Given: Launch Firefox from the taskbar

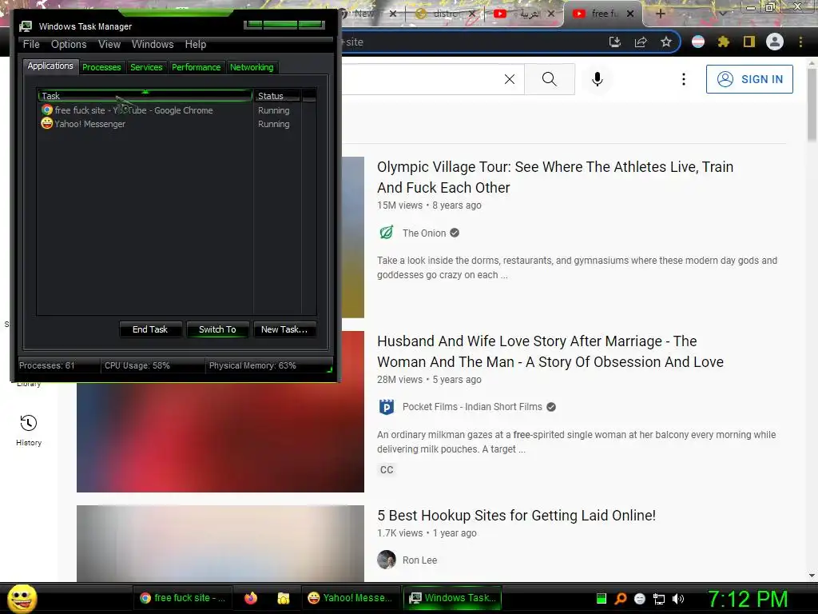Looking at the screenshot, I should pos(251,598).
